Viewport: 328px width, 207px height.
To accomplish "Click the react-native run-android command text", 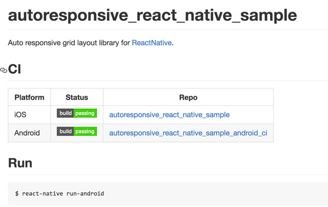I will (x=63, y=193).
